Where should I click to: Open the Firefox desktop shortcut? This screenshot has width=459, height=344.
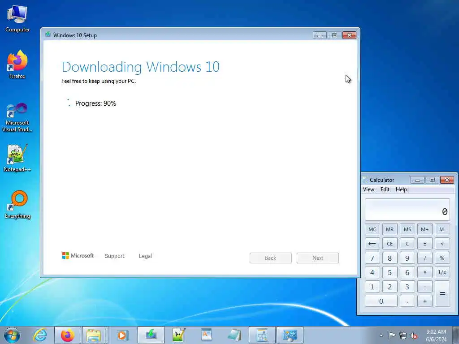[17, 64]
